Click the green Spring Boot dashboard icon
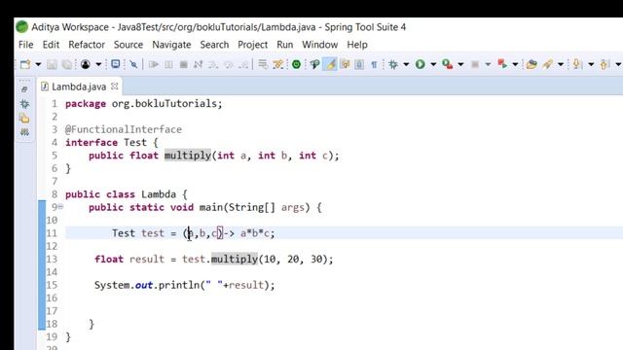Screen dimensions: 623x350 point(296,64)
